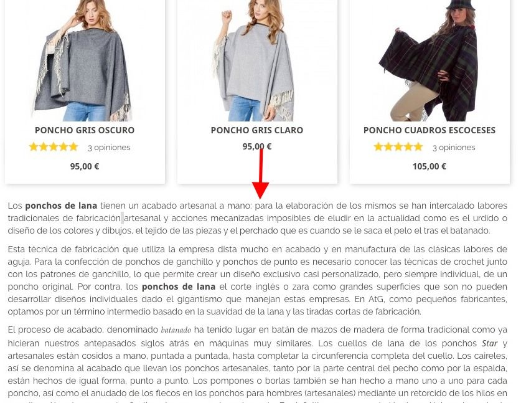
Task: Click the PONCHO GRIS CLARO title link
Action: [257, 130]
